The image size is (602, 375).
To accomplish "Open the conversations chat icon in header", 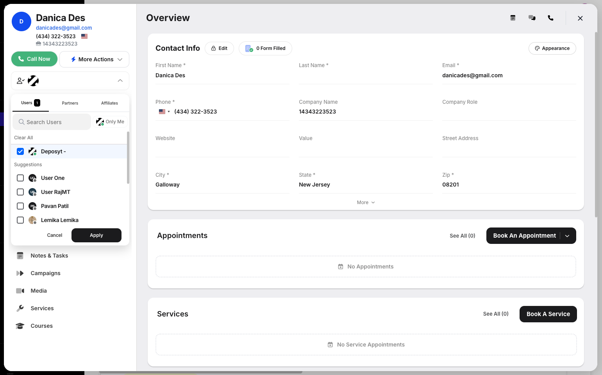I will (532, 18).
